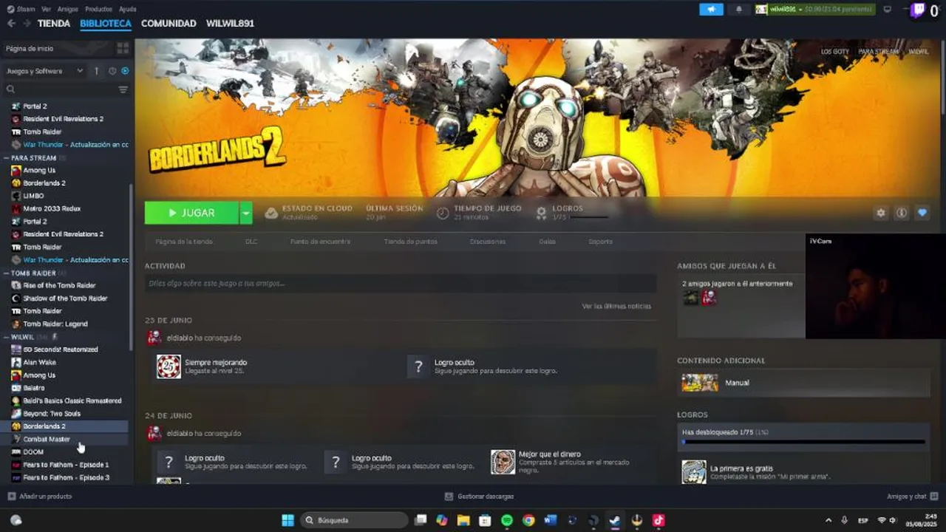
Task: Click Ver las últimas noticias
Action: [616, 306]
